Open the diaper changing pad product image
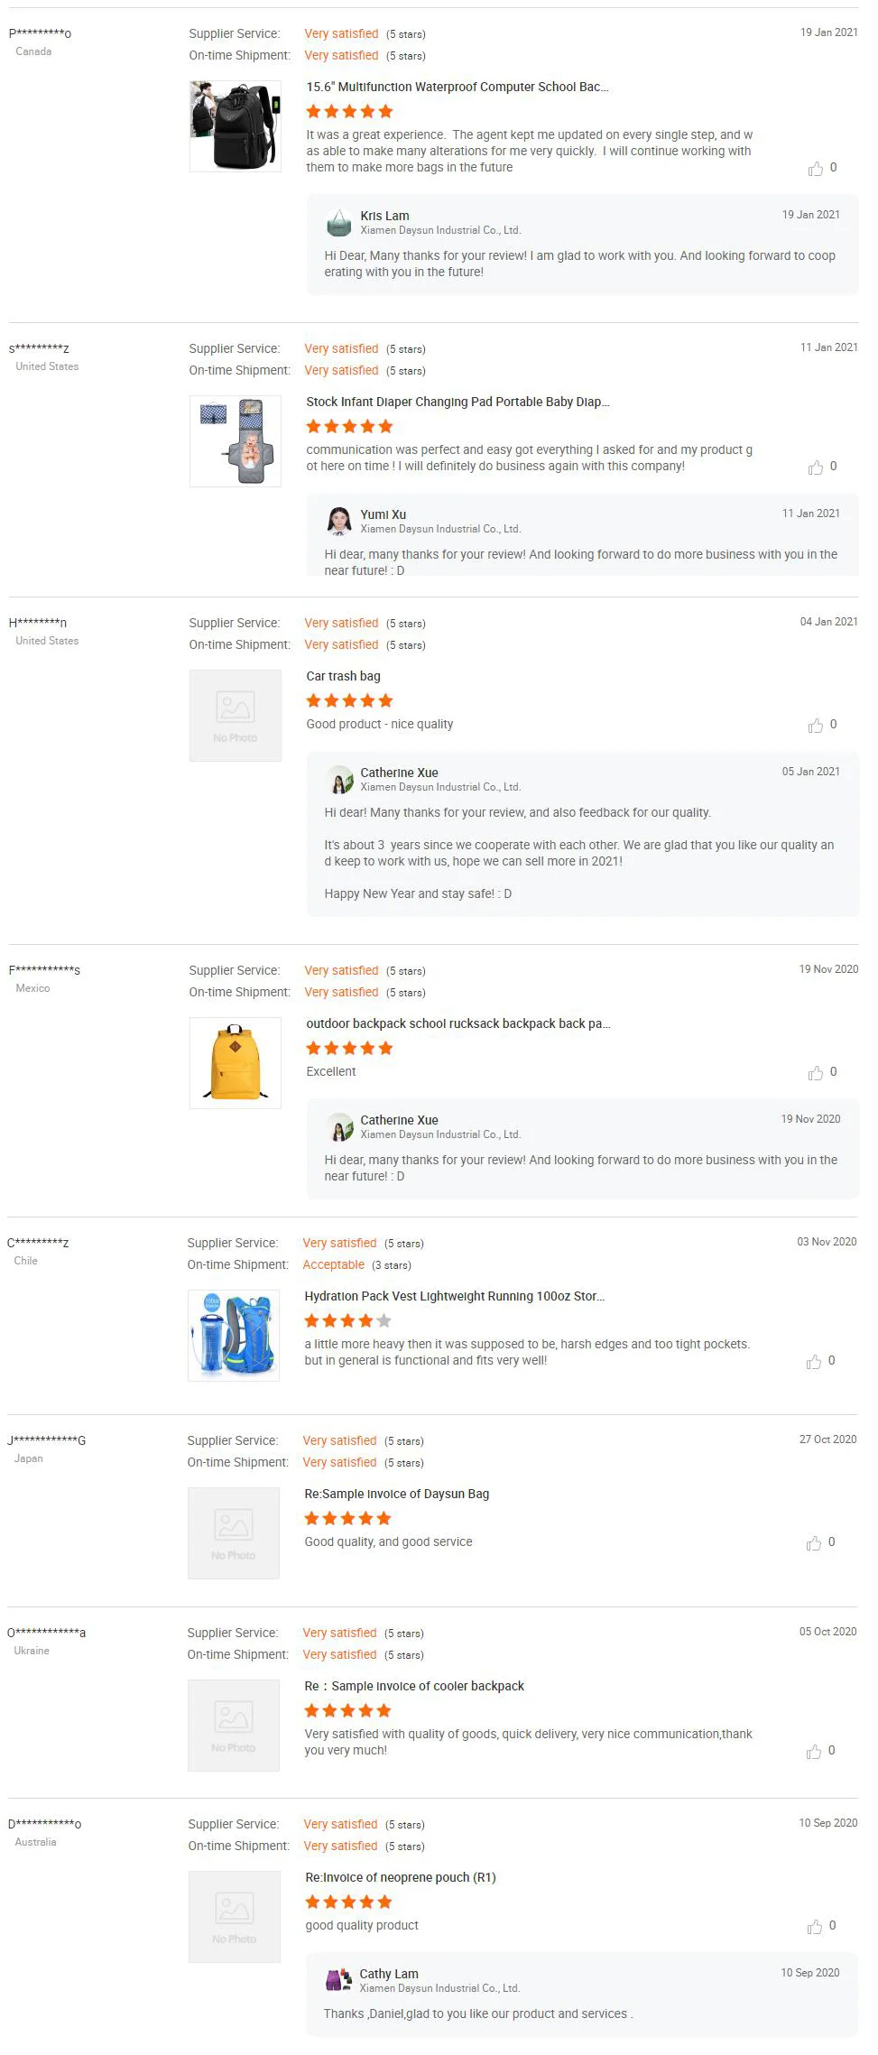This screenshot has height=2055, width=878. click(x=235, y=440)
